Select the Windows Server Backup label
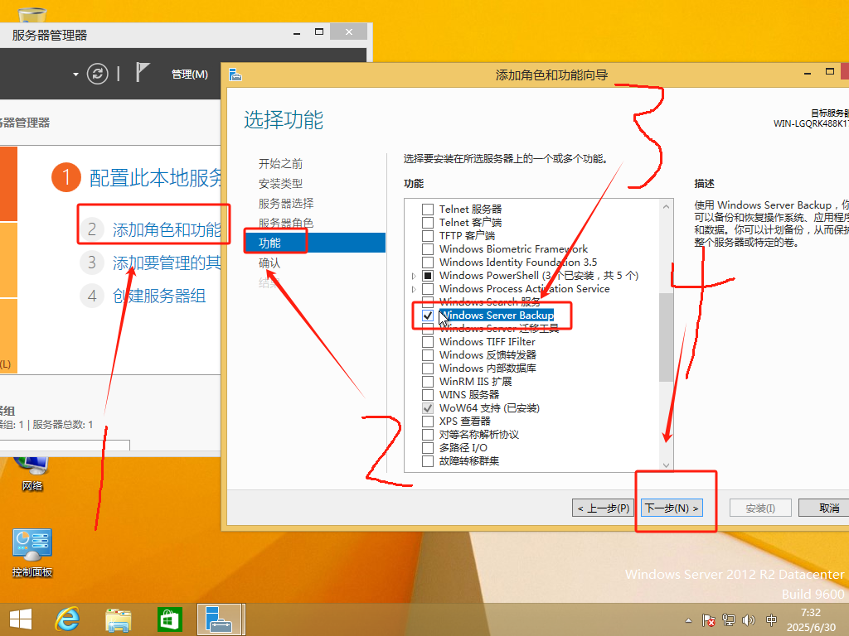Screen dimensions: 849x636 pyautogui.click(x=497, y=315)
